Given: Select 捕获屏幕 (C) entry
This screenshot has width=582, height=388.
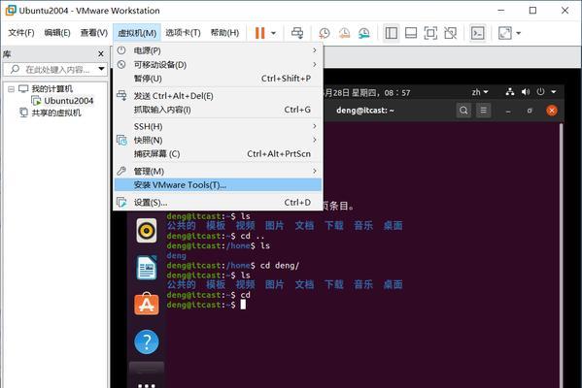Looking at the screenshot, I should [x=218, y=154].
